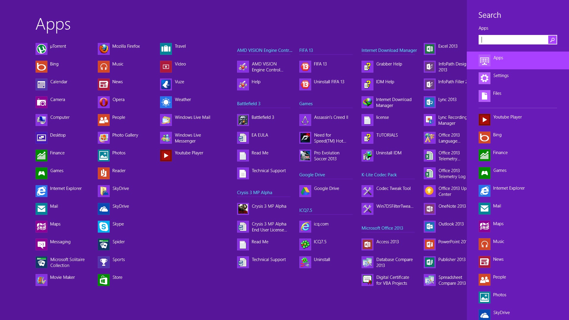Click the Games group header
Screen dimensions: 569x320
pyautogui.click(x=306, y=104)
